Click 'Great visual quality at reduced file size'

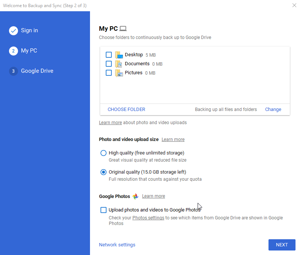147,160
